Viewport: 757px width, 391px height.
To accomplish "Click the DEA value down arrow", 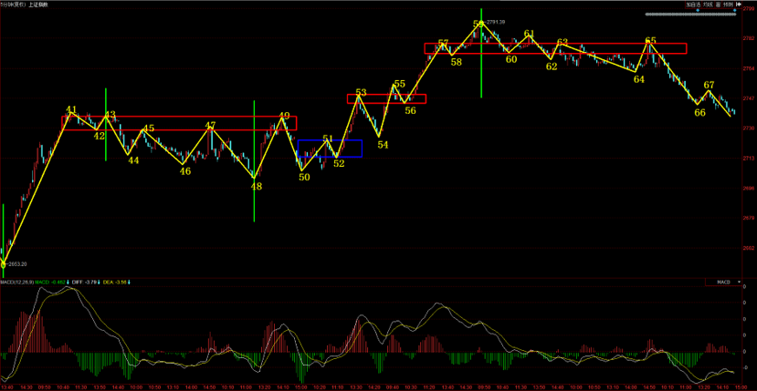I will 129,283.
